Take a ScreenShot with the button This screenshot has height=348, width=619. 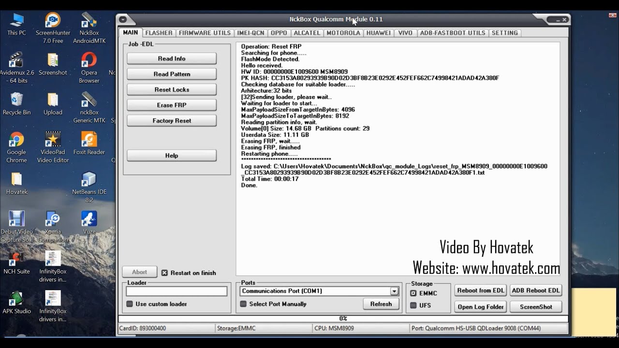536,306
